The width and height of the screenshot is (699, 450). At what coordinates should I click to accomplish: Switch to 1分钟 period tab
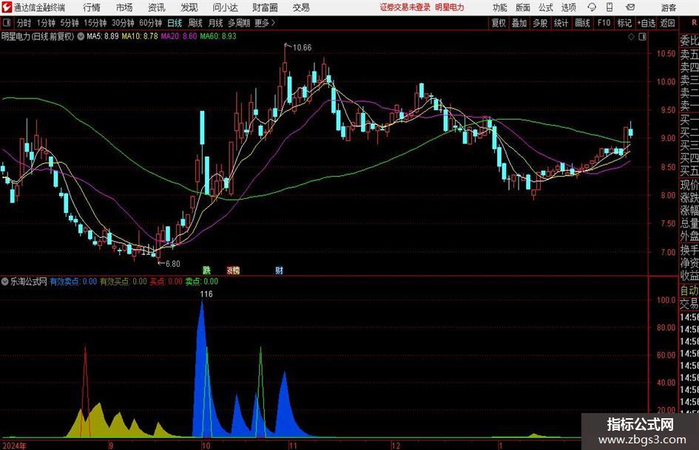tap(46, 23)
